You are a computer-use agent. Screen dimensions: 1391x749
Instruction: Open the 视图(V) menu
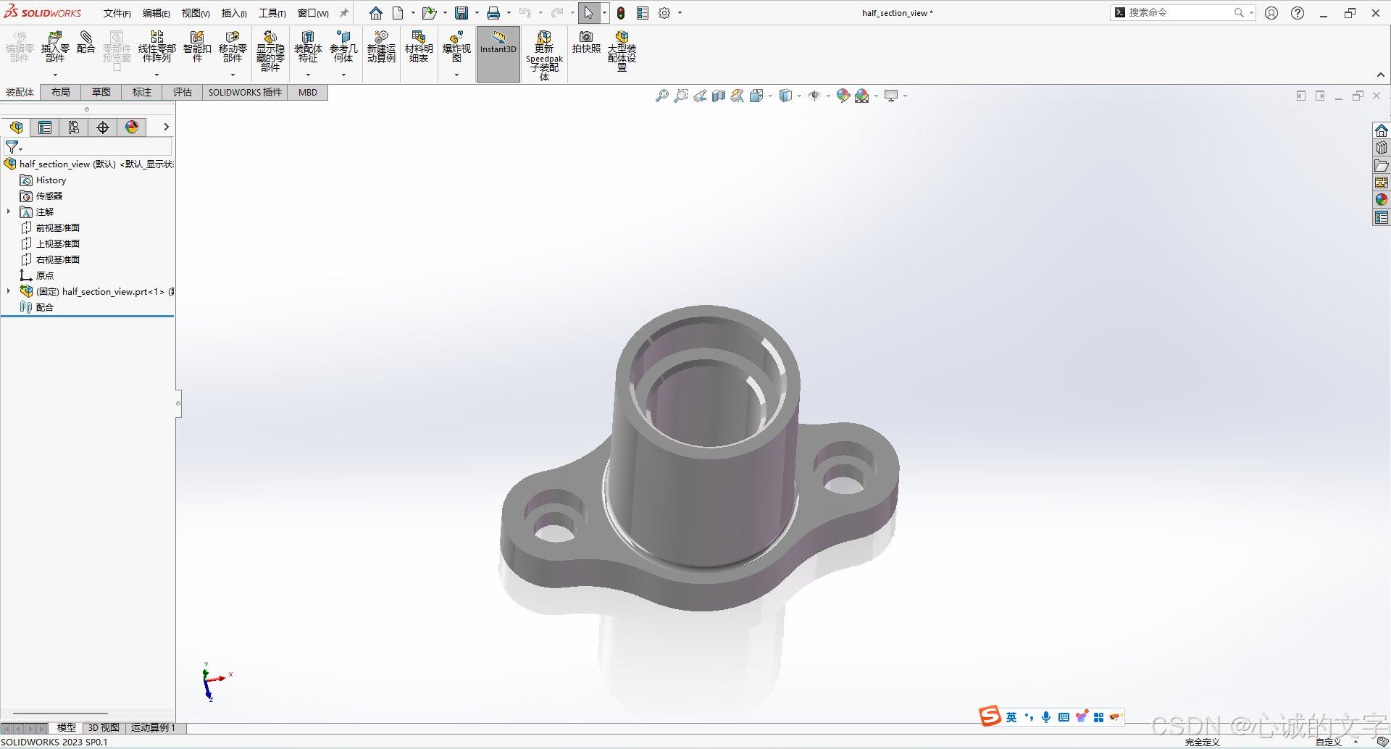tap(196, 13)
